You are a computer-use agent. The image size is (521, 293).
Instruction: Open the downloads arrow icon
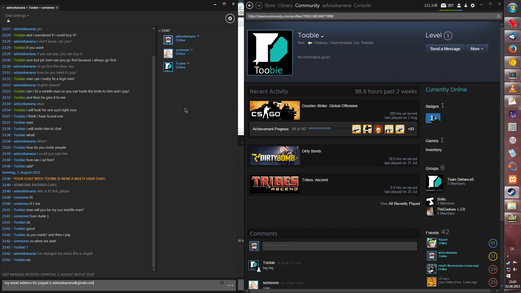tap(466, 5)
